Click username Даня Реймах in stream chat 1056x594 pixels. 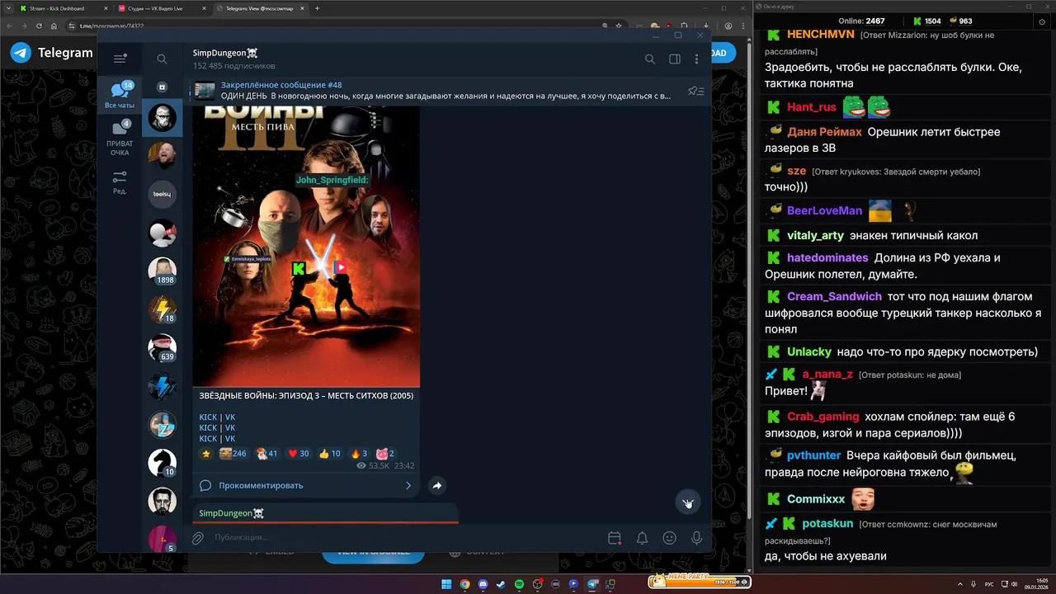click(824, 132)
